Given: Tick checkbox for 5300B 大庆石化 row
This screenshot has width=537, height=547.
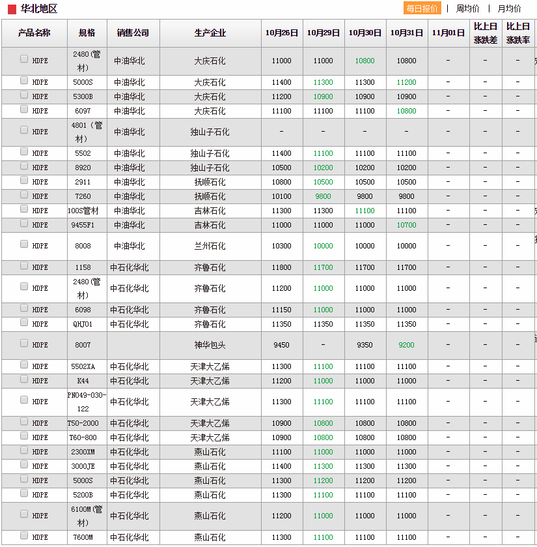Looking at the screenshot, I should [x=24, y=95].
